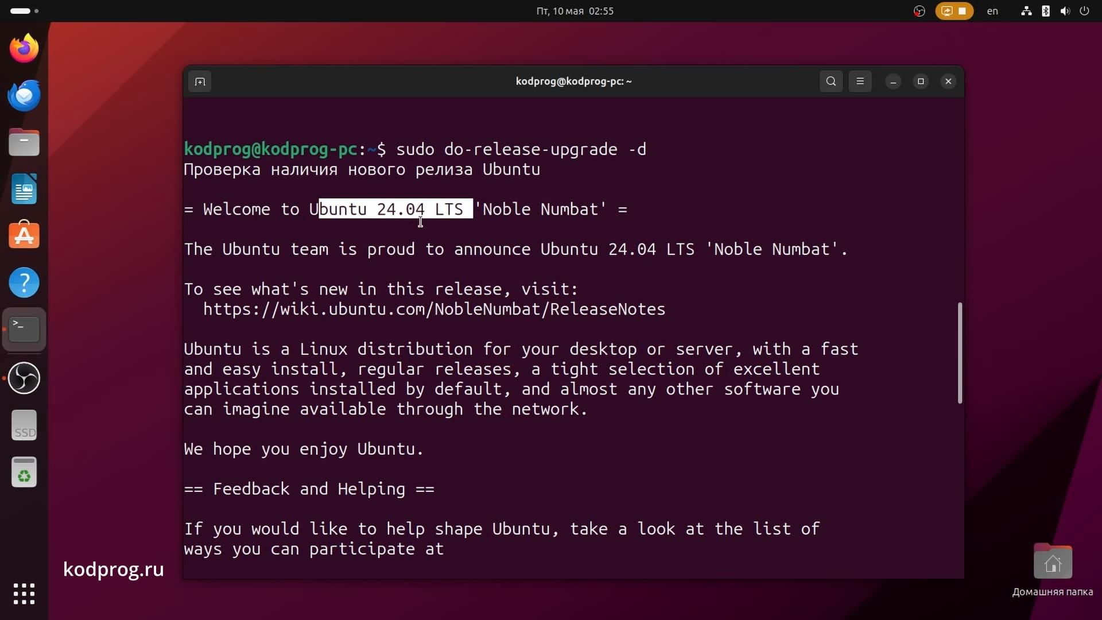Click the 'sudo do-release-upgrade -d' command text
This screenshot has height=620, width=1102.
pos(521,149)
